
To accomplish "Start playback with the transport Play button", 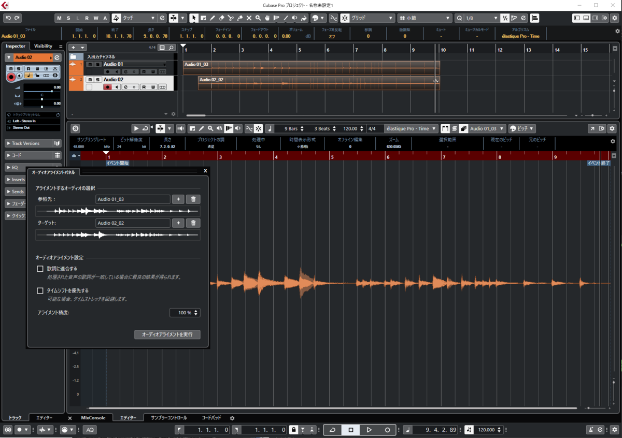I will 369,430.
